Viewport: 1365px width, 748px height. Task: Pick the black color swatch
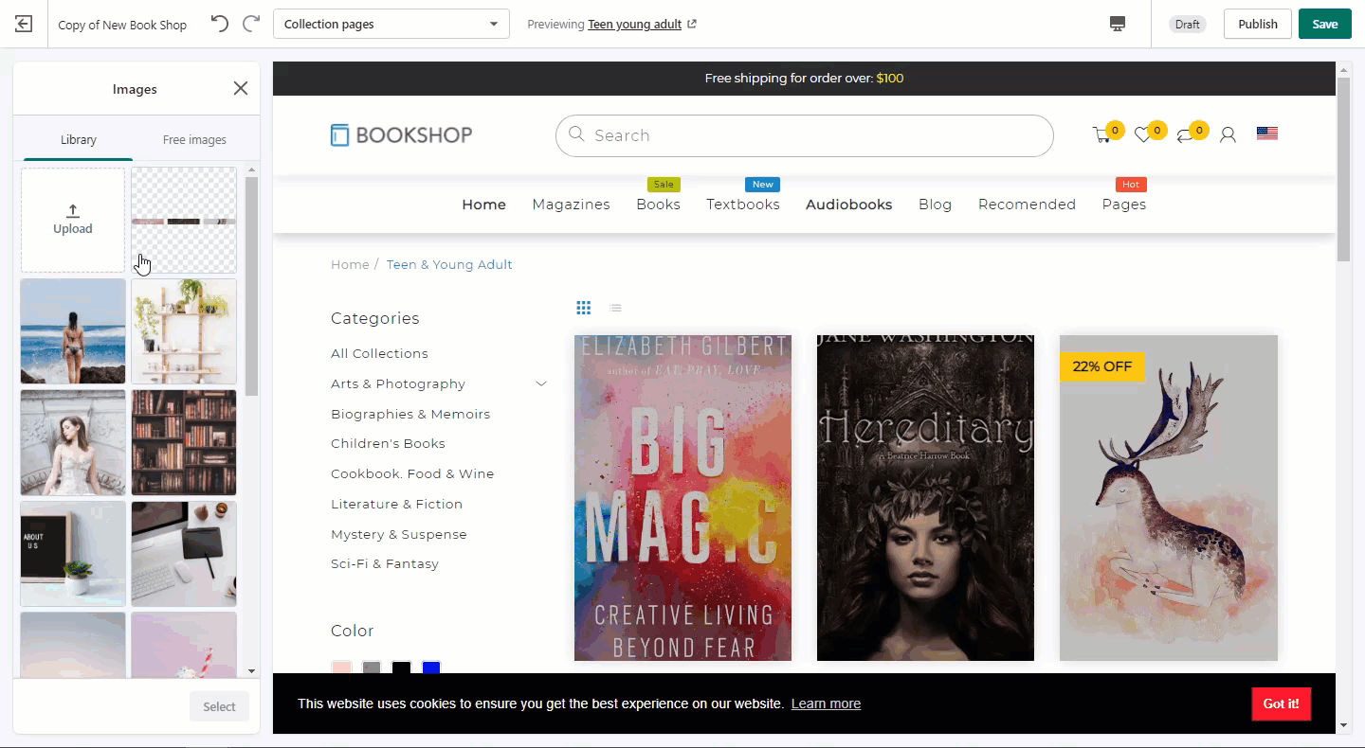[402, 668]
